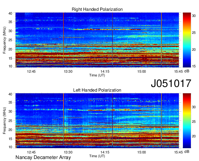Click the 15 MHz tick label on the bottom plot
The height and width of the screenshot is (161, 199).
pos(10,139)
